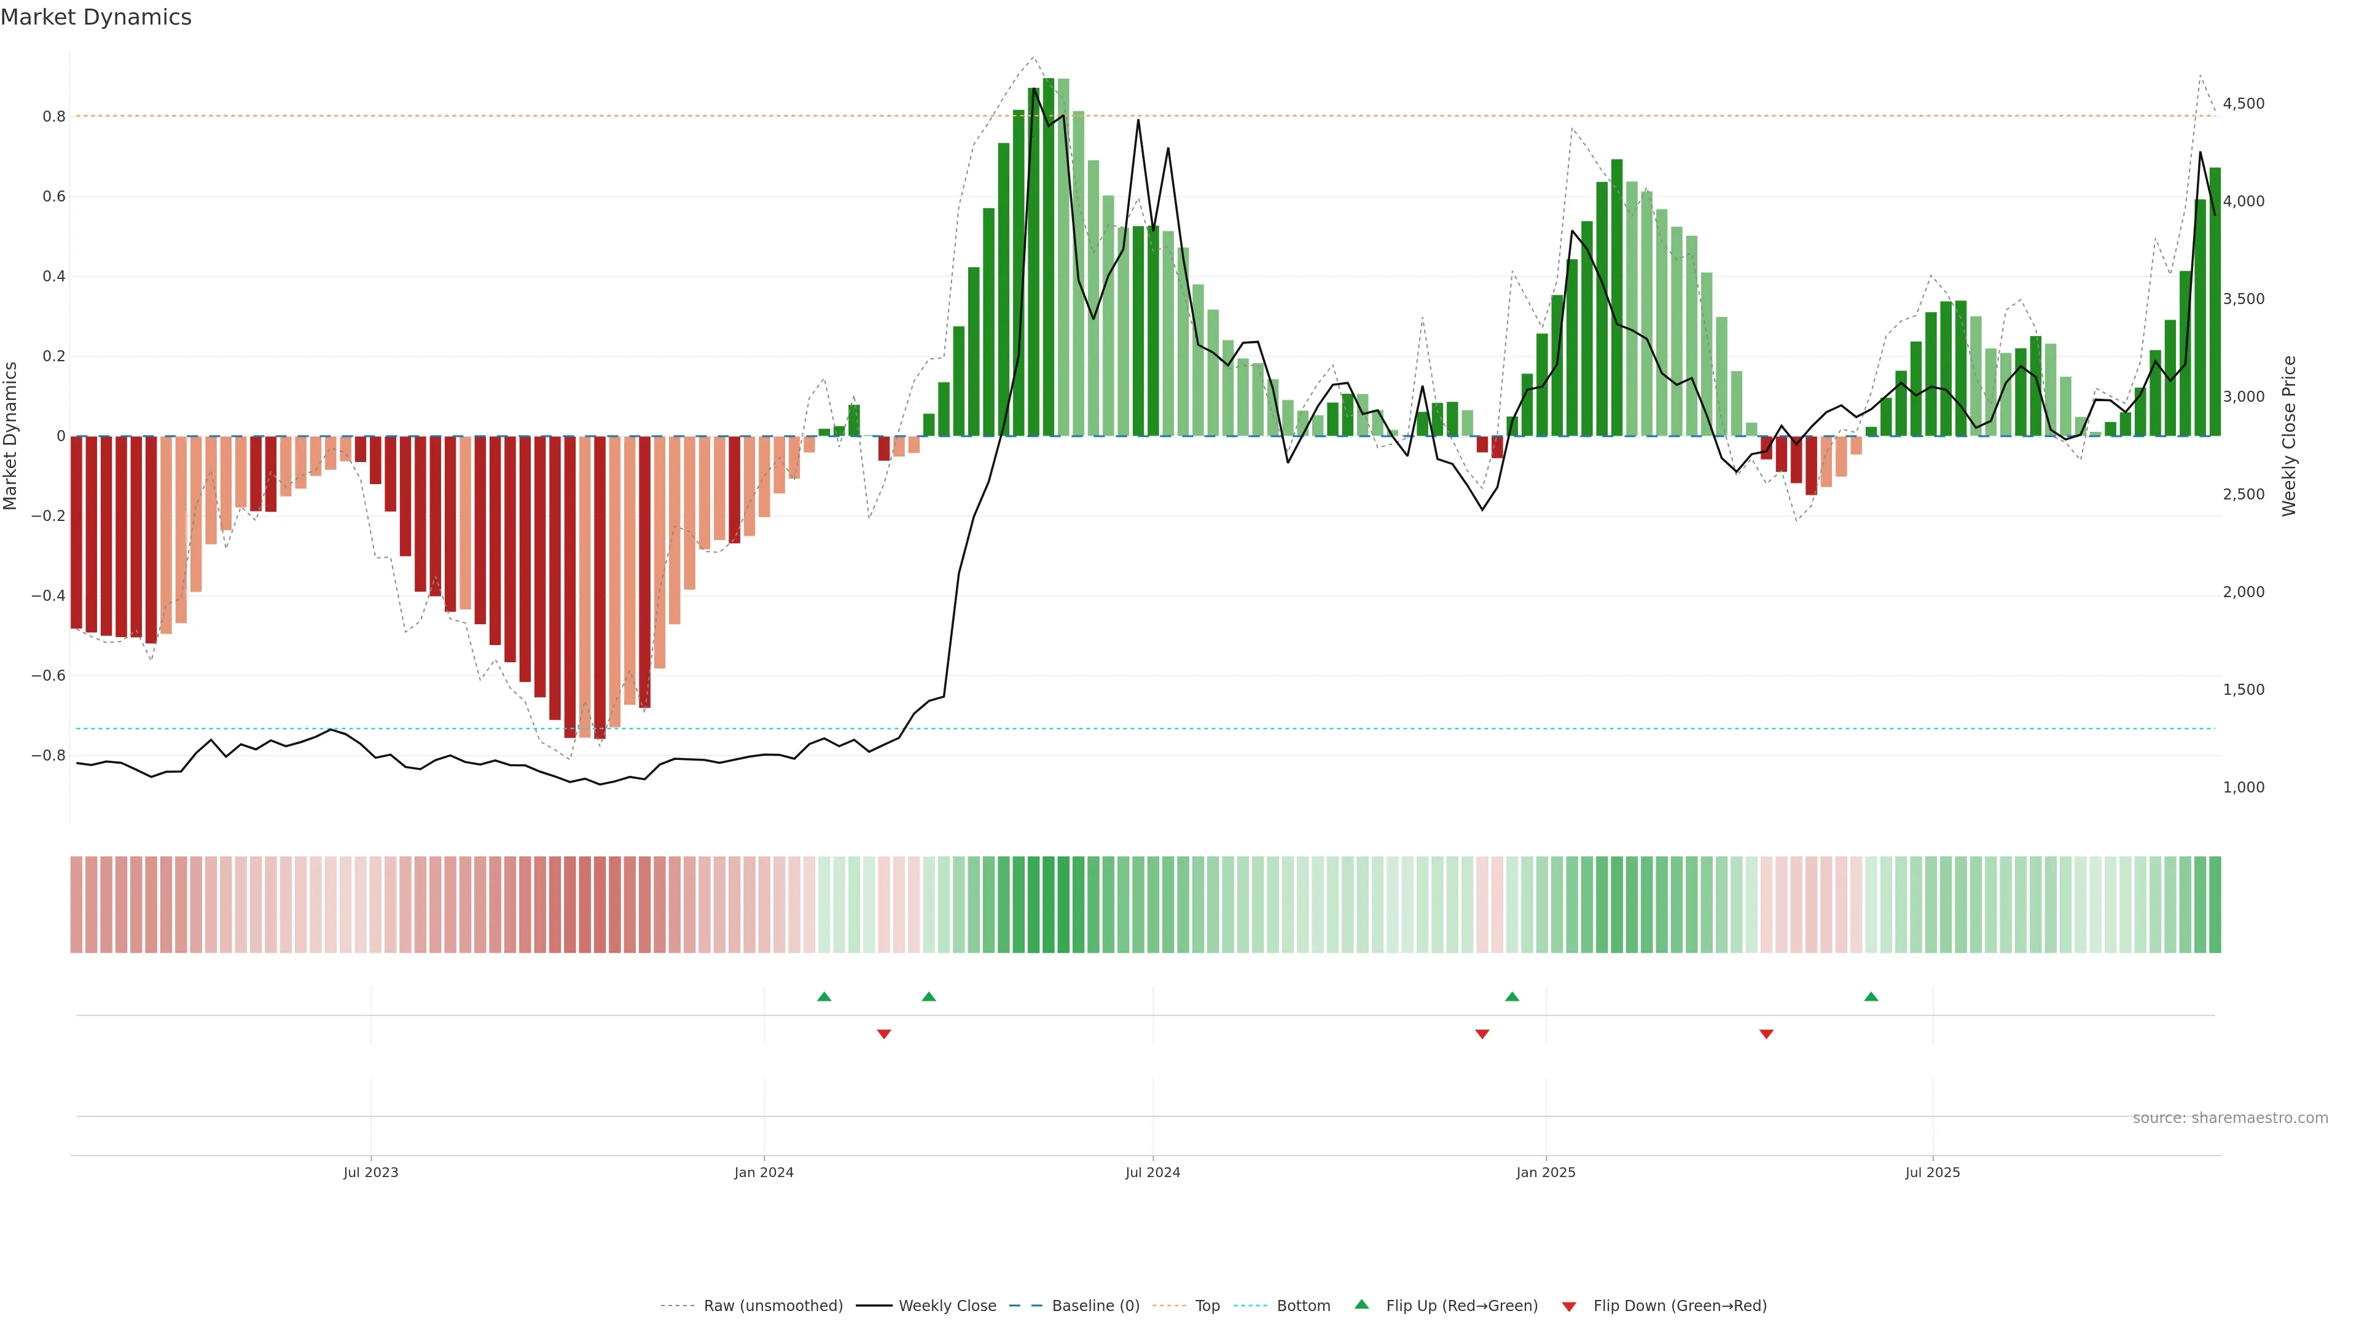Click the red triangle icon in the legend

(x=1569, y=1306)
